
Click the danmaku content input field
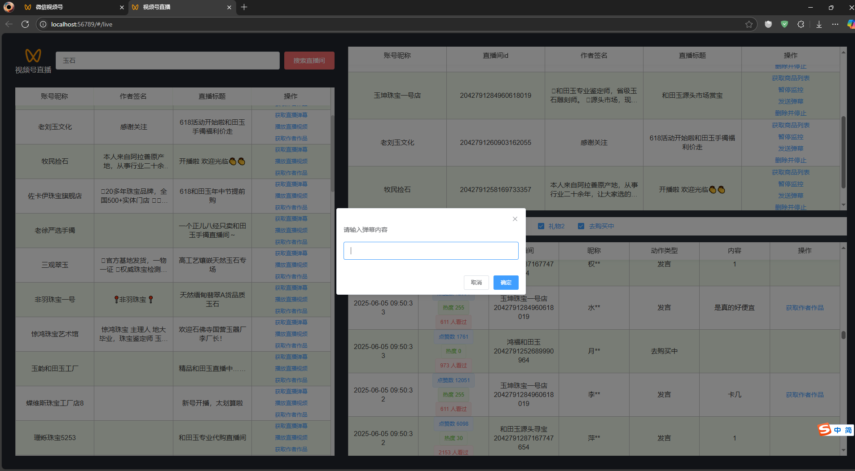tap(431, 251)
